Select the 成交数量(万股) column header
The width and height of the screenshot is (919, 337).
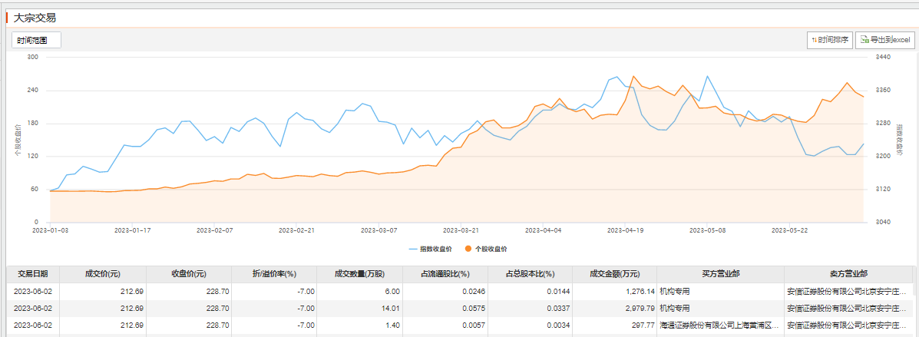(360, 274)
